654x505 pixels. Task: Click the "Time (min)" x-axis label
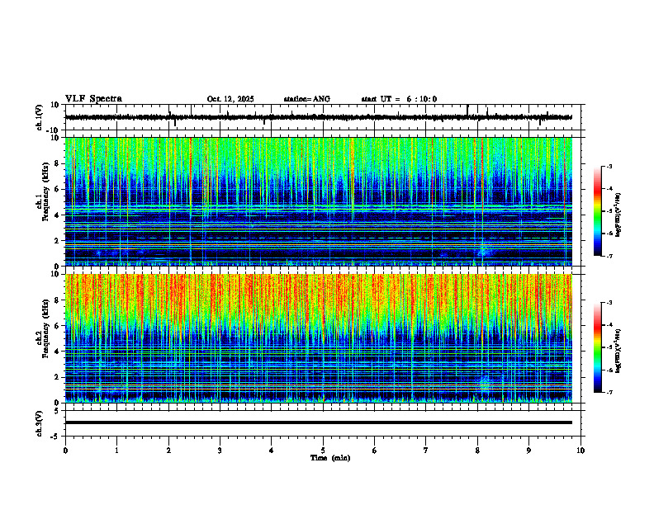click(x=330, y=458)
